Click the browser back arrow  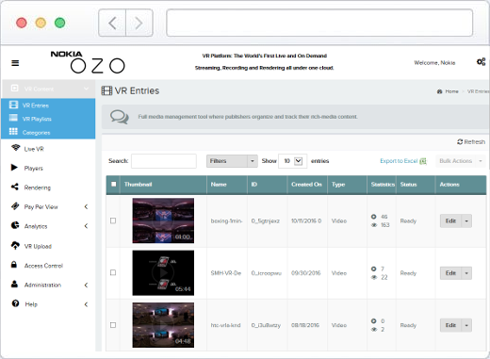pos(112,23)
